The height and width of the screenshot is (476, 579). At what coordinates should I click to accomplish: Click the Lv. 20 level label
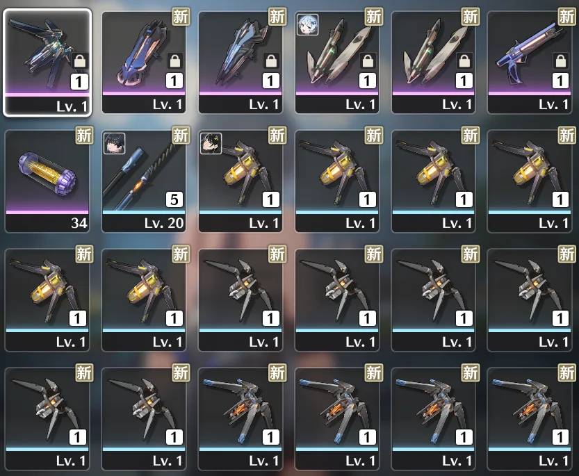(164, 223)
